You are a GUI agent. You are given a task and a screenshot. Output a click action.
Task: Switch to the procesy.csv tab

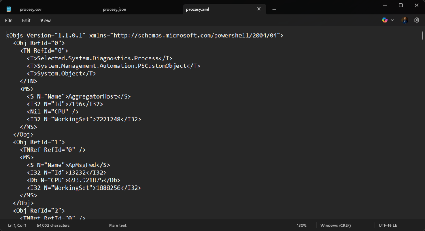[30, 10]
